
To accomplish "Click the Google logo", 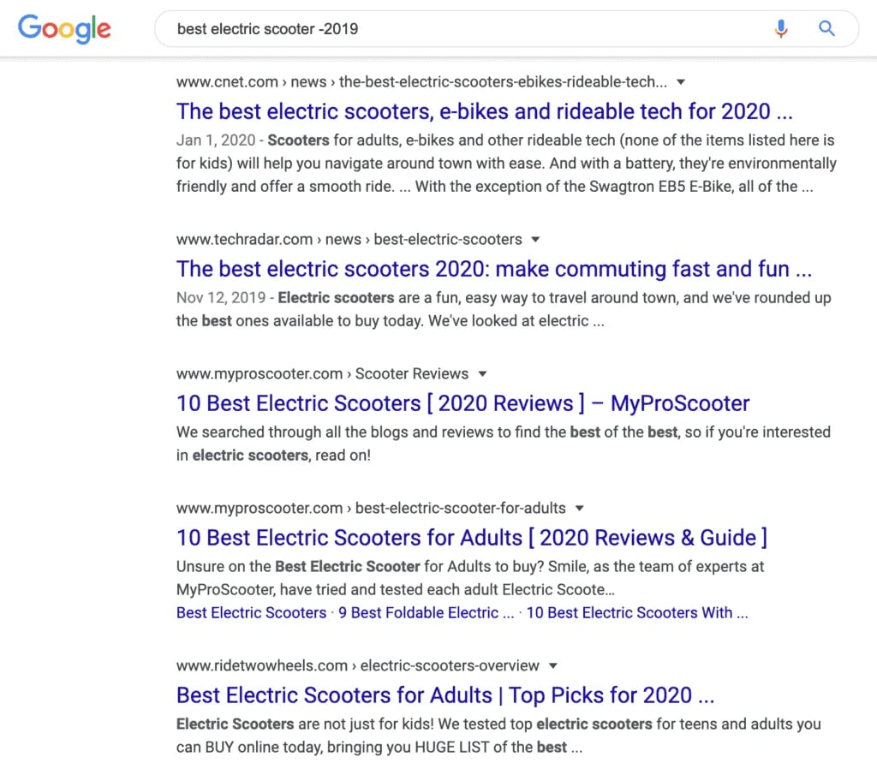I will pos(64,29).
